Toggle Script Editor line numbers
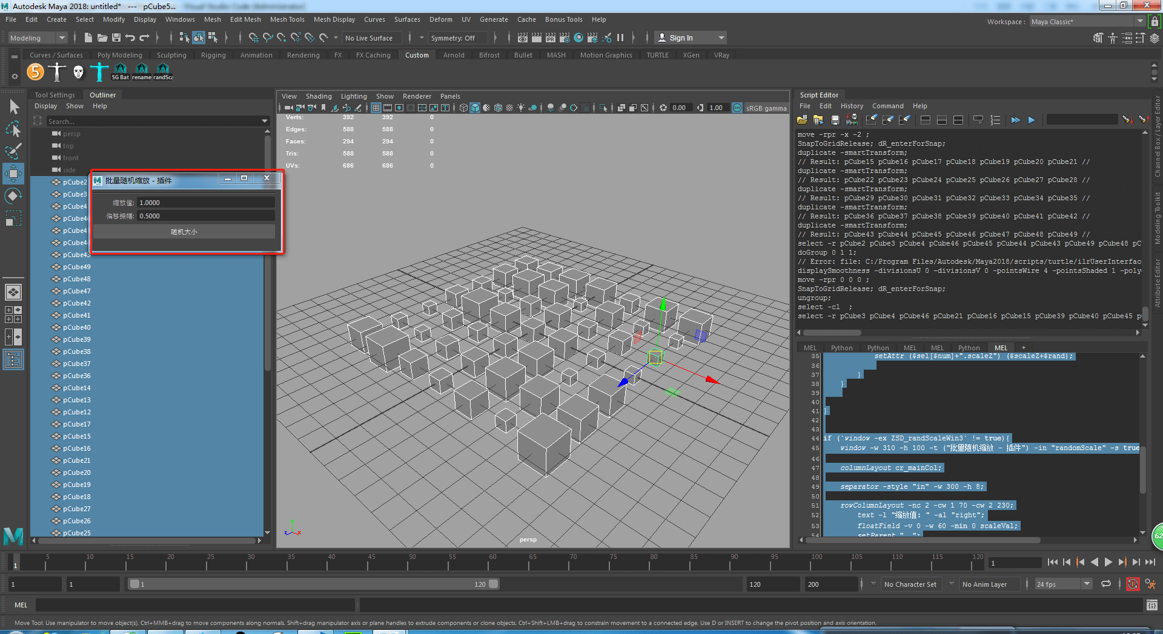The image size is (1163, 634). [995, 120]
